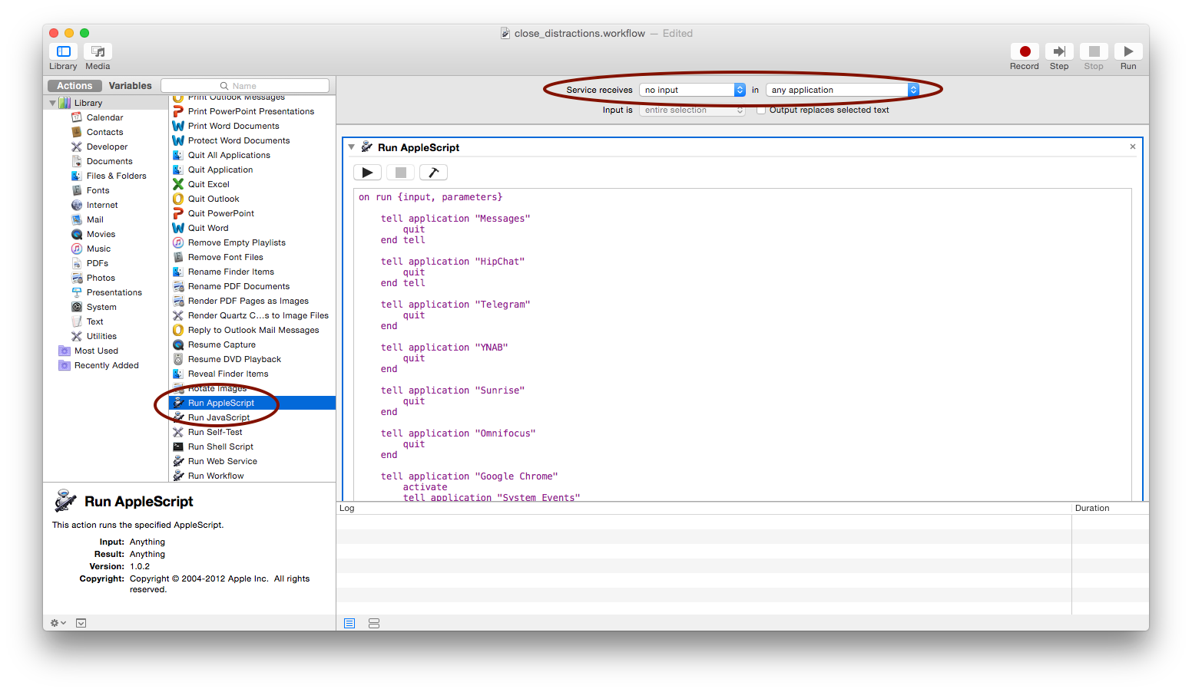Switch to the Variables tab
The width and height of the screenshot is (1192, 692).
(x=130, y=86)
